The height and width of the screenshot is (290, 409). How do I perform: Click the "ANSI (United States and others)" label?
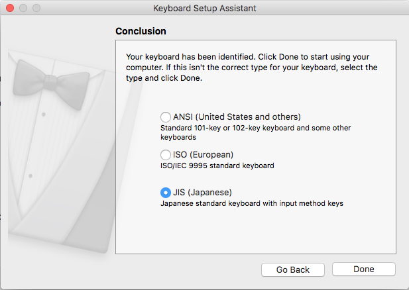[x=237, y=117]
